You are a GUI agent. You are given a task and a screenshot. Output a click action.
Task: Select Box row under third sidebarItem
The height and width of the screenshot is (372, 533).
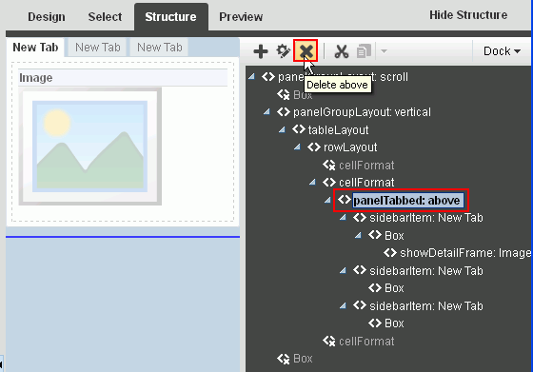(x=394, y=323)
